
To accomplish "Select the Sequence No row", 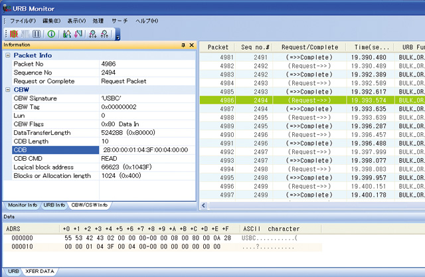I will (x=104, y=72).
